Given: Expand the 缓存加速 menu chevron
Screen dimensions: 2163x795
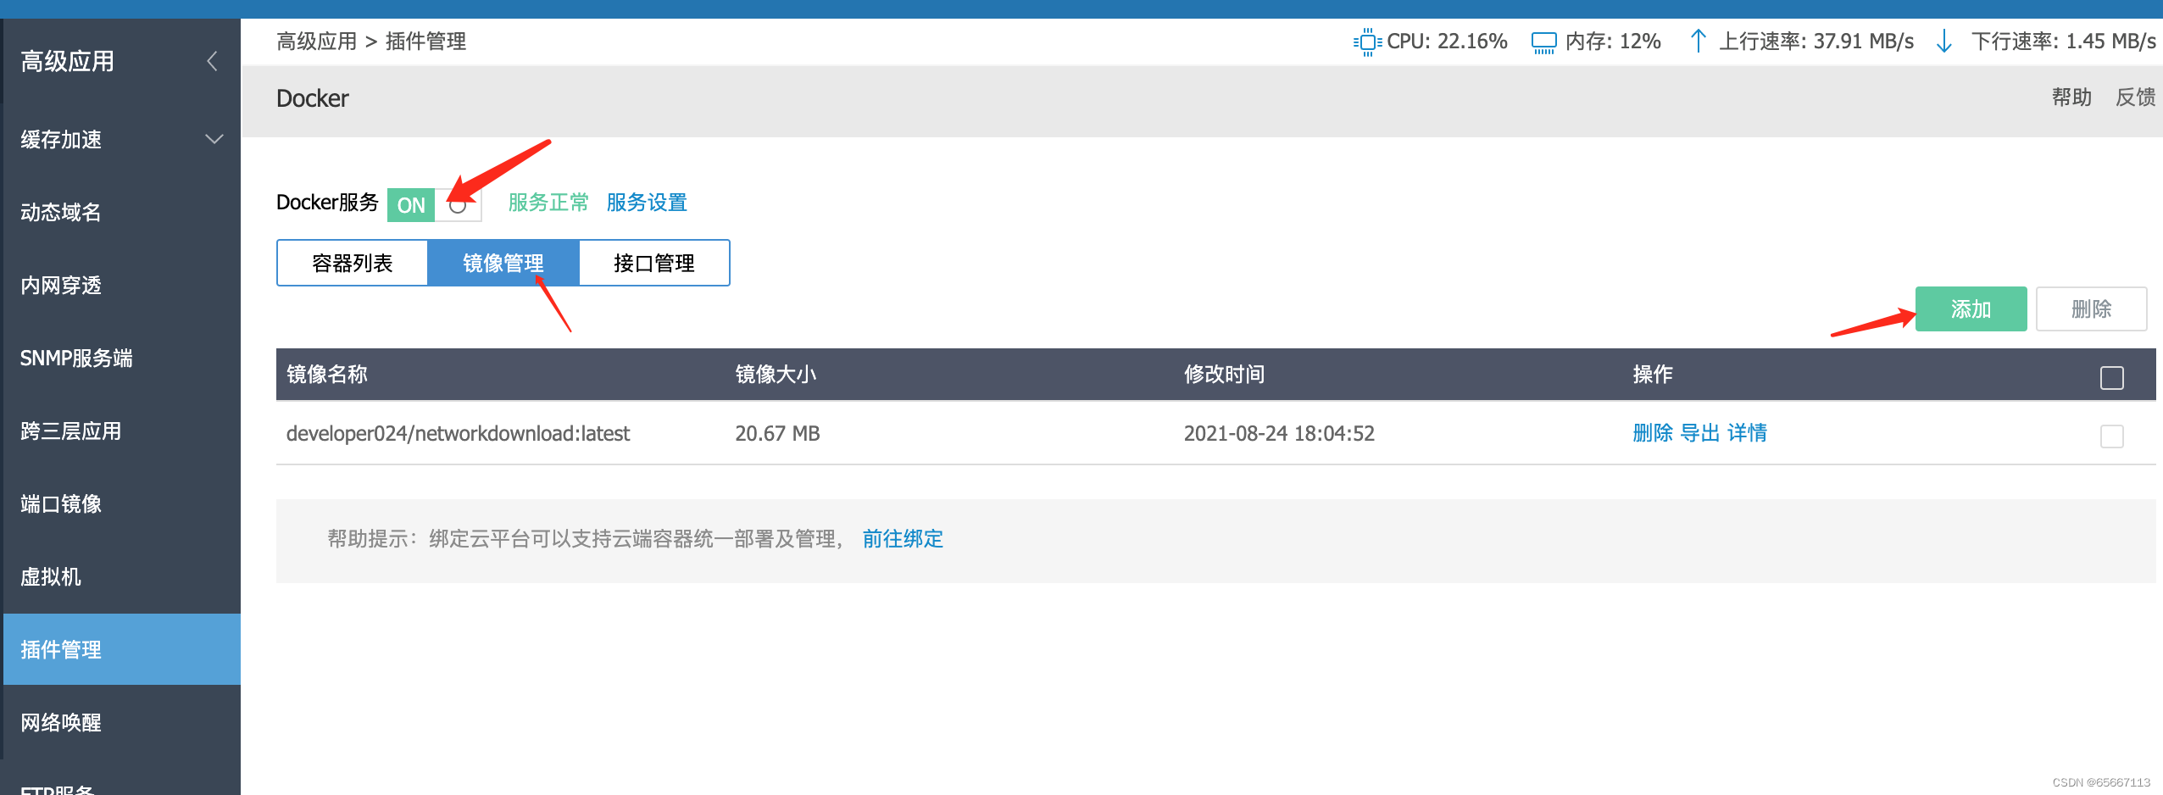Looking at the screenshot, I should pos(214,138).
